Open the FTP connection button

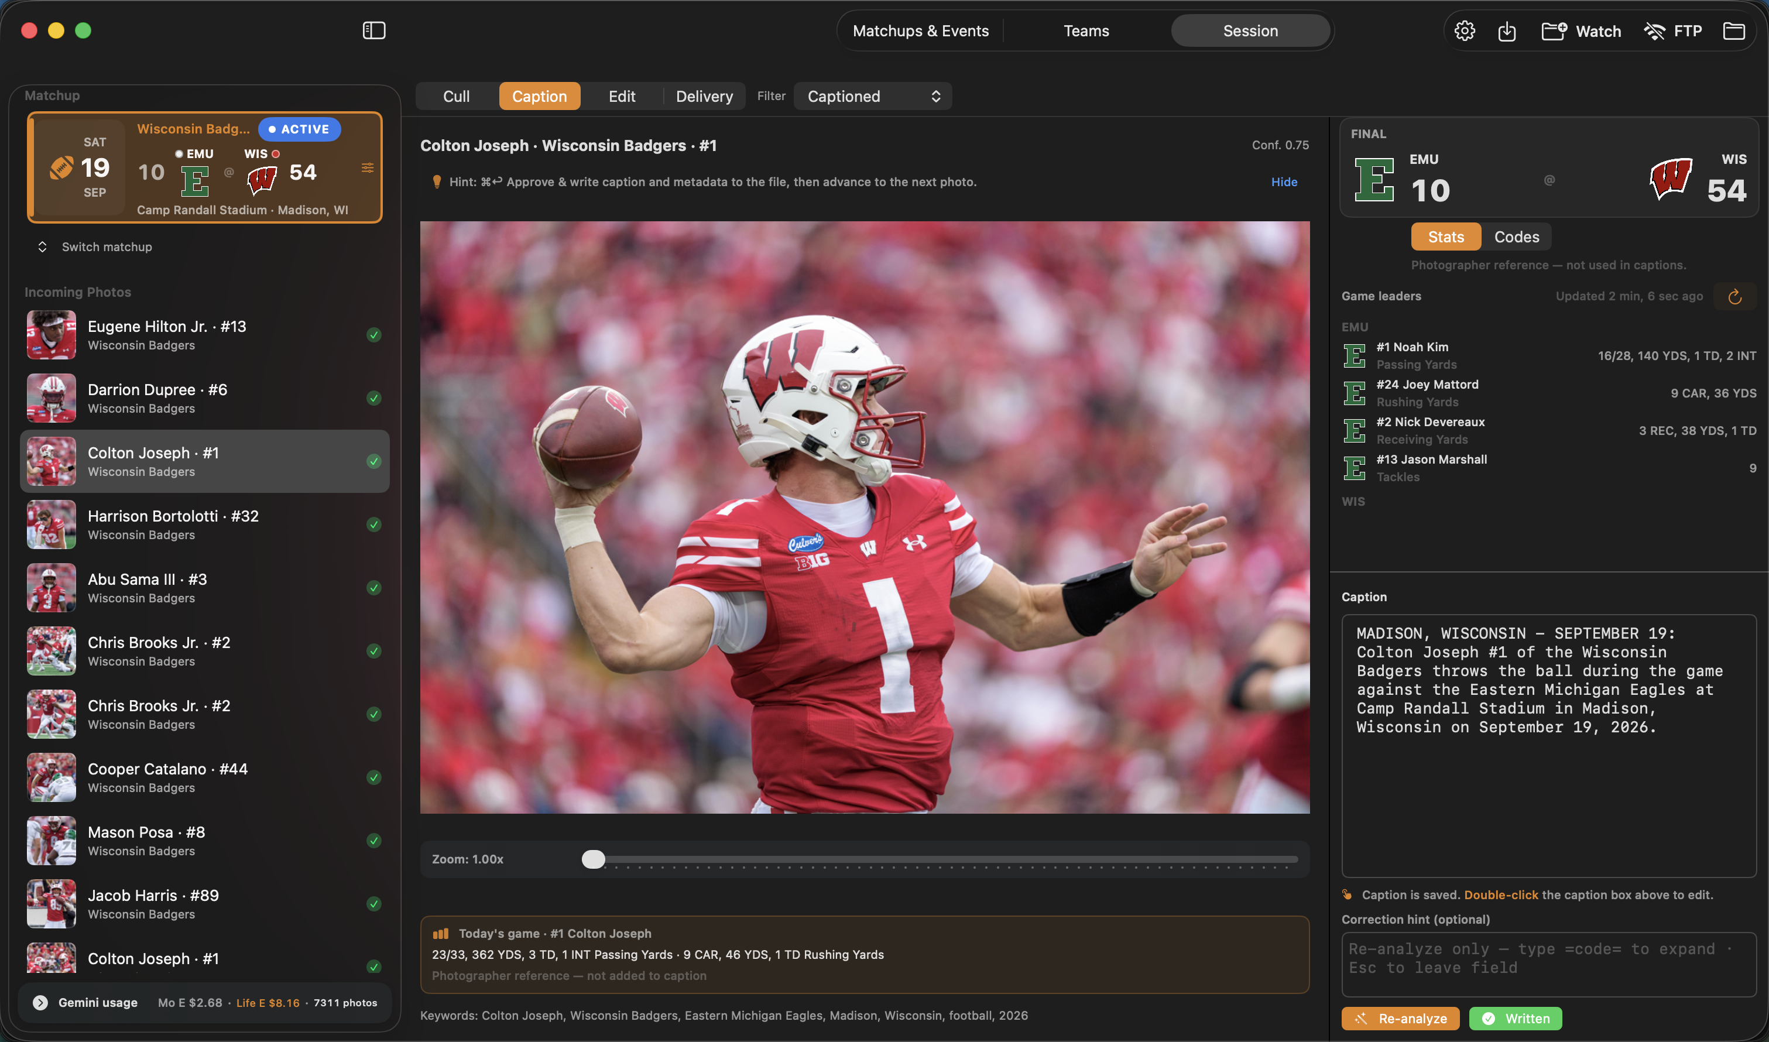click(1673, 31)
